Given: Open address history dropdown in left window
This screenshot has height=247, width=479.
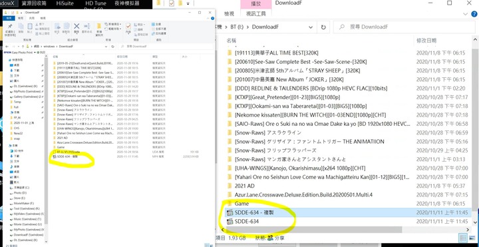Looking at the screenshot, I should coord(106,47).
